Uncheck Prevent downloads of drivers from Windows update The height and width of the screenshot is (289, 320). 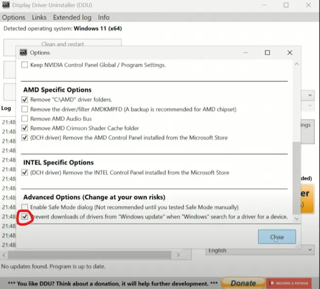[x=25, y=216]
